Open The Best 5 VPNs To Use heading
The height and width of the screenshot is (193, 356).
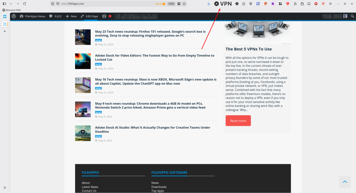249,49
